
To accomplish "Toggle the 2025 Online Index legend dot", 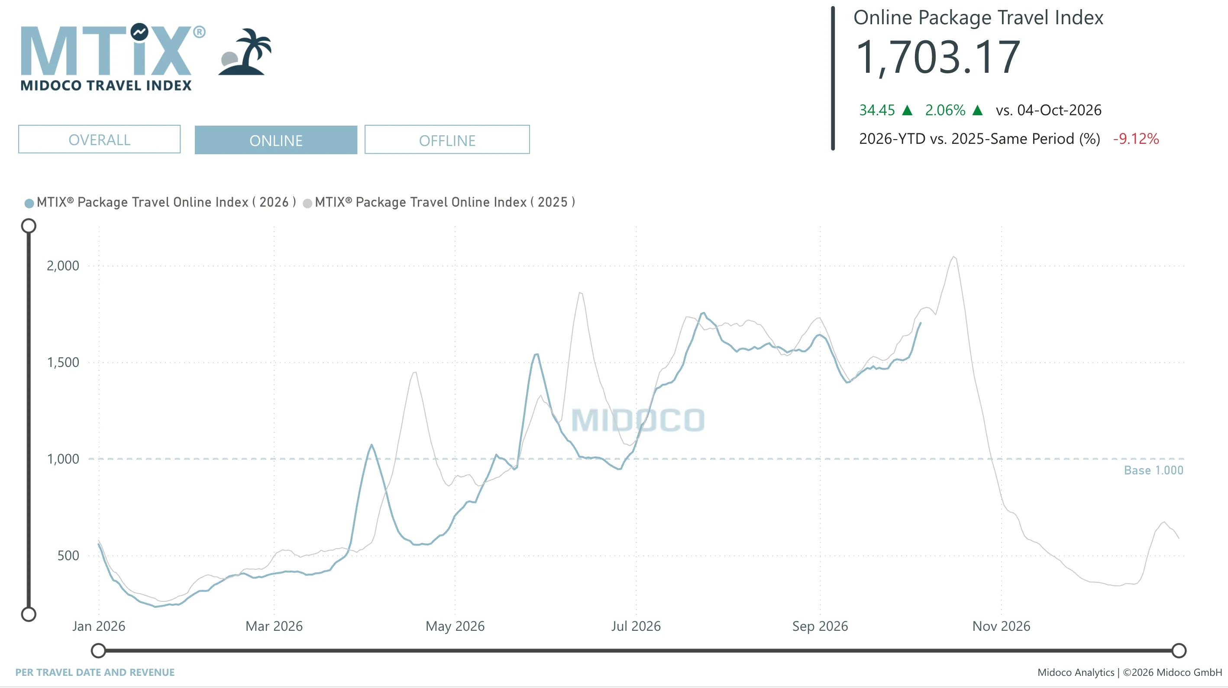I will pos(307,203).
